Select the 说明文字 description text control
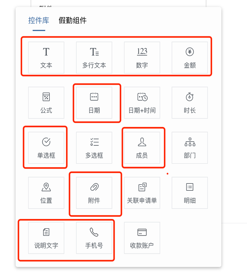 tap(46, 238)
